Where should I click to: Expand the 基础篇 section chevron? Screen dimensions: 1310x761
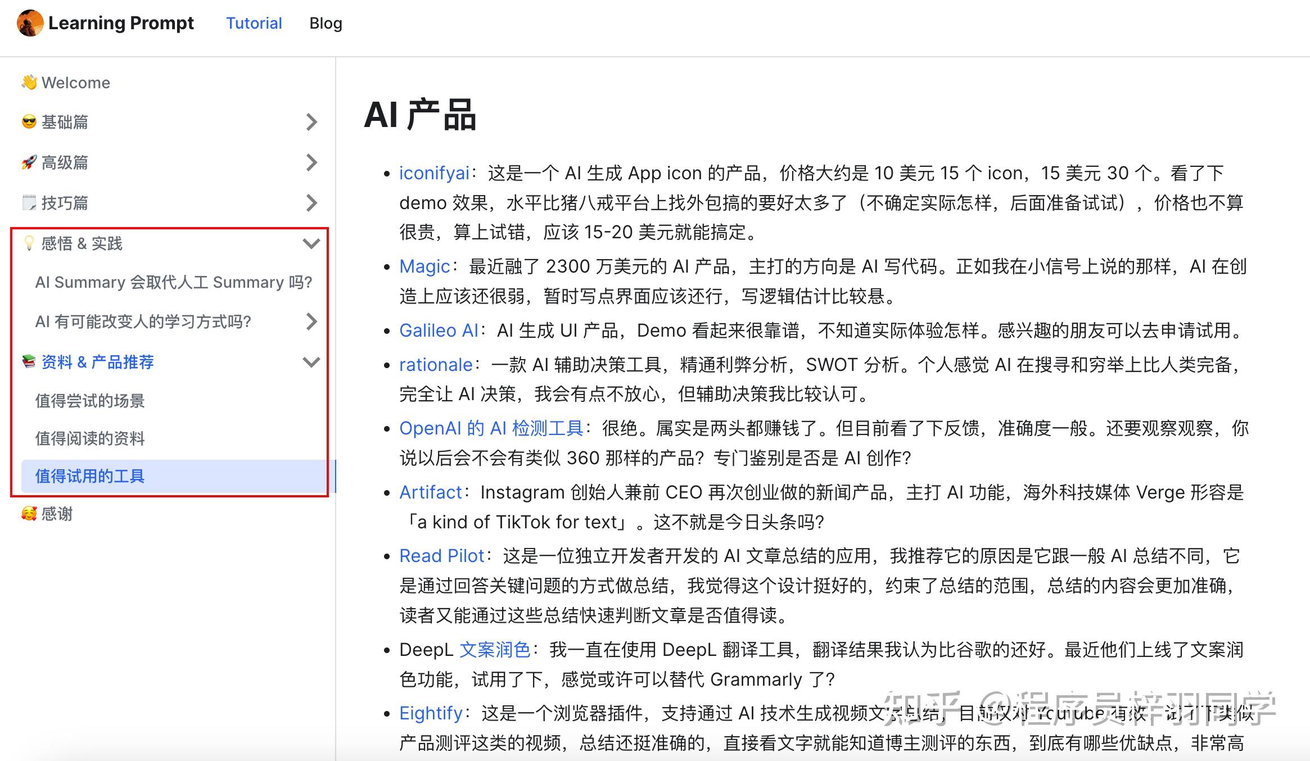pos(311,122)
